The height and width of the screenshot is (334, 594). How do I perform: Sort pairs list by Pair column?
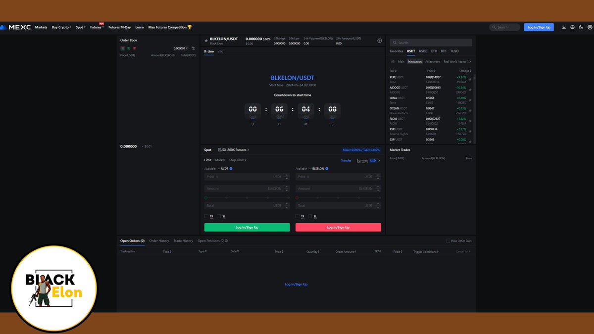point(393,71)
